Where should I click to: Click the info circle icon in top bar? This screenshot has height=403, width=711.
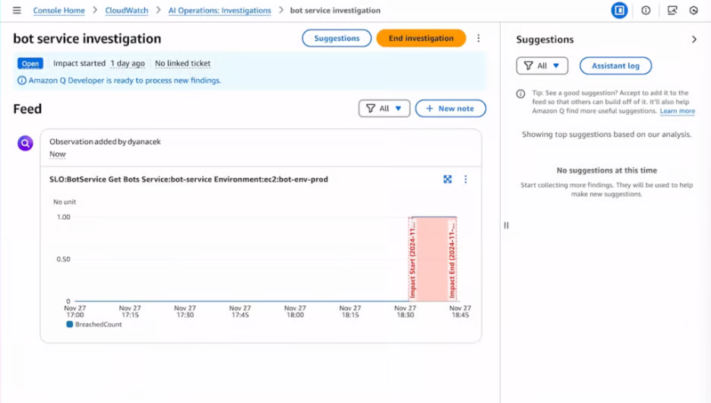click(x=646, y=11)
